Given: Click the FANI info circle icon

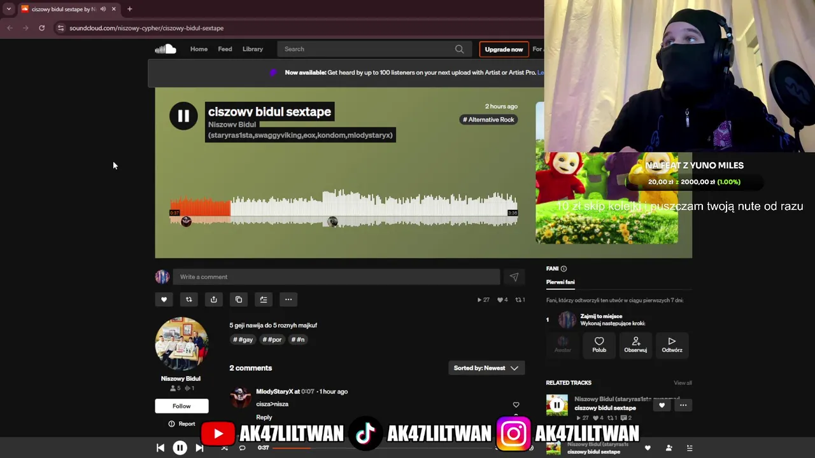Looking at the screenshot, I should (563, 268).
